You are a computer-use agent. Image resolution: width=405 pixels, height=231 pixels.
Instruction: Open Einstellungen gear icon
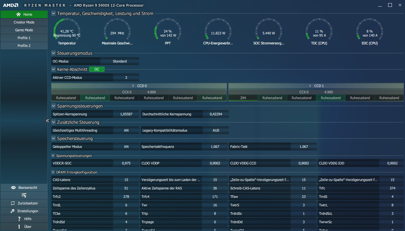click(x=12, y=211)
